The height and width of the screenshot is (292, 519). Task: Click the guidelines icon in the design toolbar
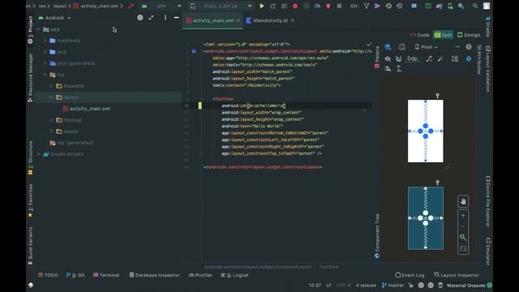(x=399, y=68)
